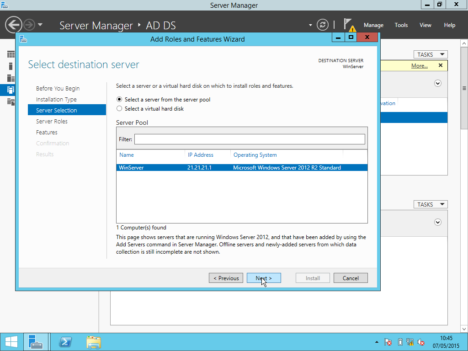Click the More... link in notification bar
The width and height of the screenshot is (468, 351).
tap(420, 66)
